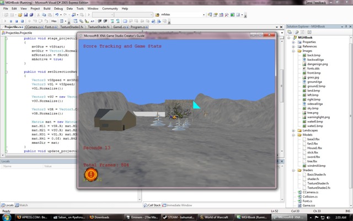Collapse the MGHBook project node

pyautogui.click(x=289, y=38)
